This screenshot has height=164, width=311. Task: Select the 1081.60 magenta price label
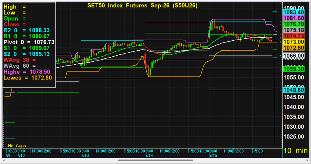294,18
